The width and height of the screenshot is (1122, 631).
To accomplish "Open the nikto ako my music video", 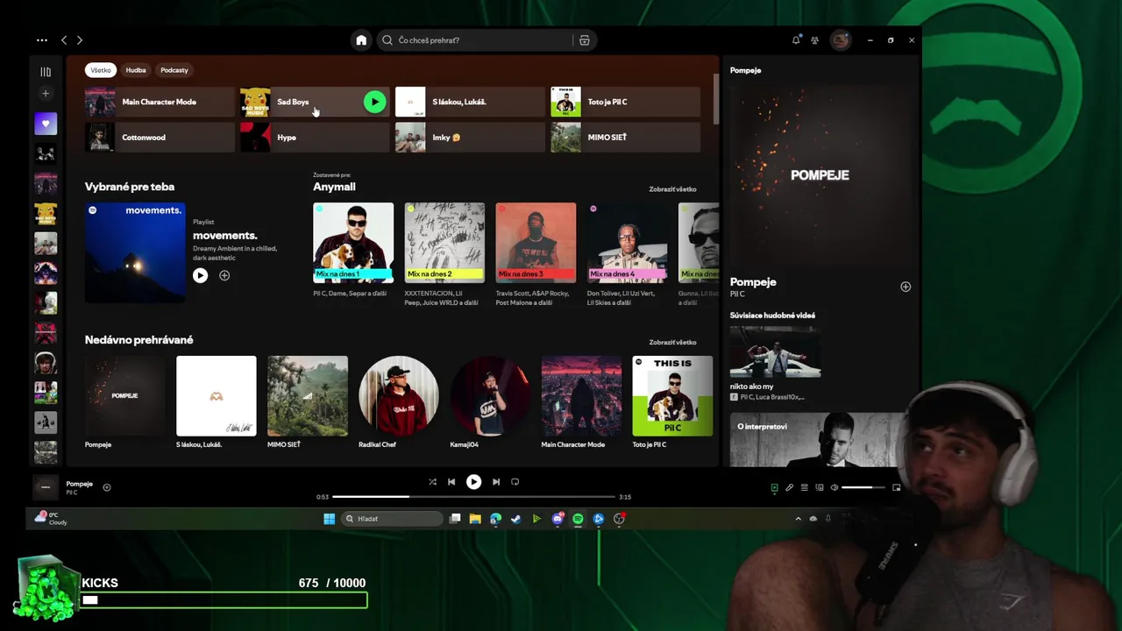I will tap(775, 352).
